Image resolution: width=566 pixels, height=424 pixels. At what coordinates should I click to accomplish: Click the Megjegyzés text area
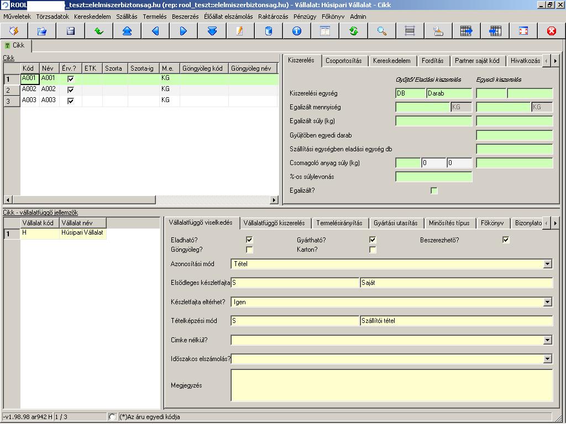[392, 385]
